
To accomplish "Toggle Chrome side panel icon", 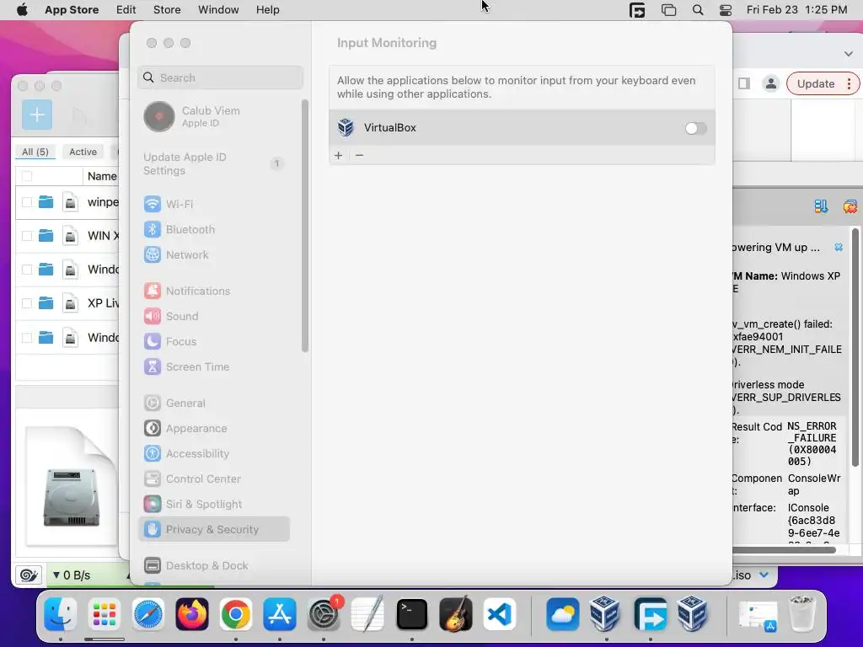I will 744,83.
